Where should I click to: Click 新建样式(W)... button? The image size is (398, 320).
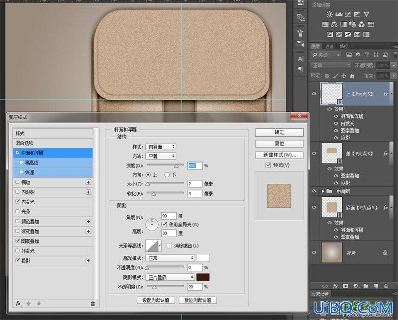279,155
